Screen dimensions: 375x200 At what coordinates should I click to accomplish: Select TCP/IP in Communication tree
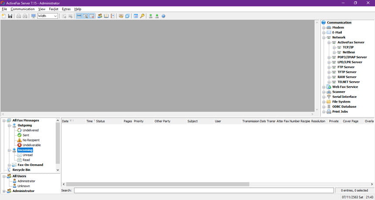coord(348,47)
